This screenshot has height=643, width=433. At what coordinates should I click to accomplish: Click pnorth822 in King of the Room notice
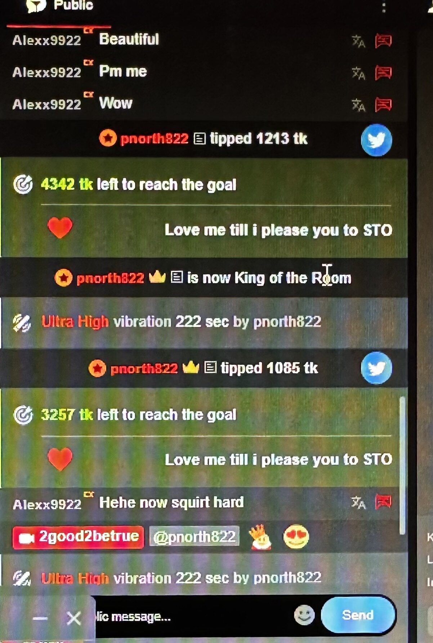(110, 278)
